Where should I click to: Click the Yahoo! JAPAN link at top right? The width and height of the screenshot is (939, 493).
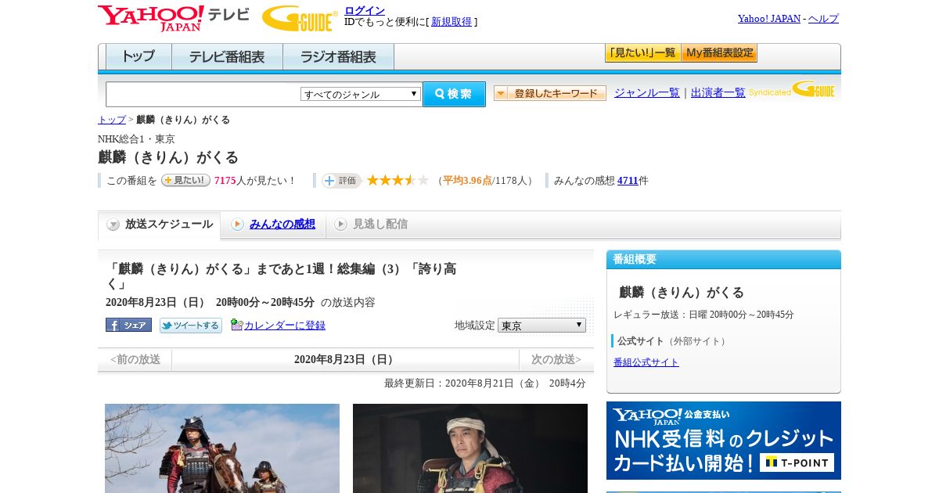tap(769, 19)
